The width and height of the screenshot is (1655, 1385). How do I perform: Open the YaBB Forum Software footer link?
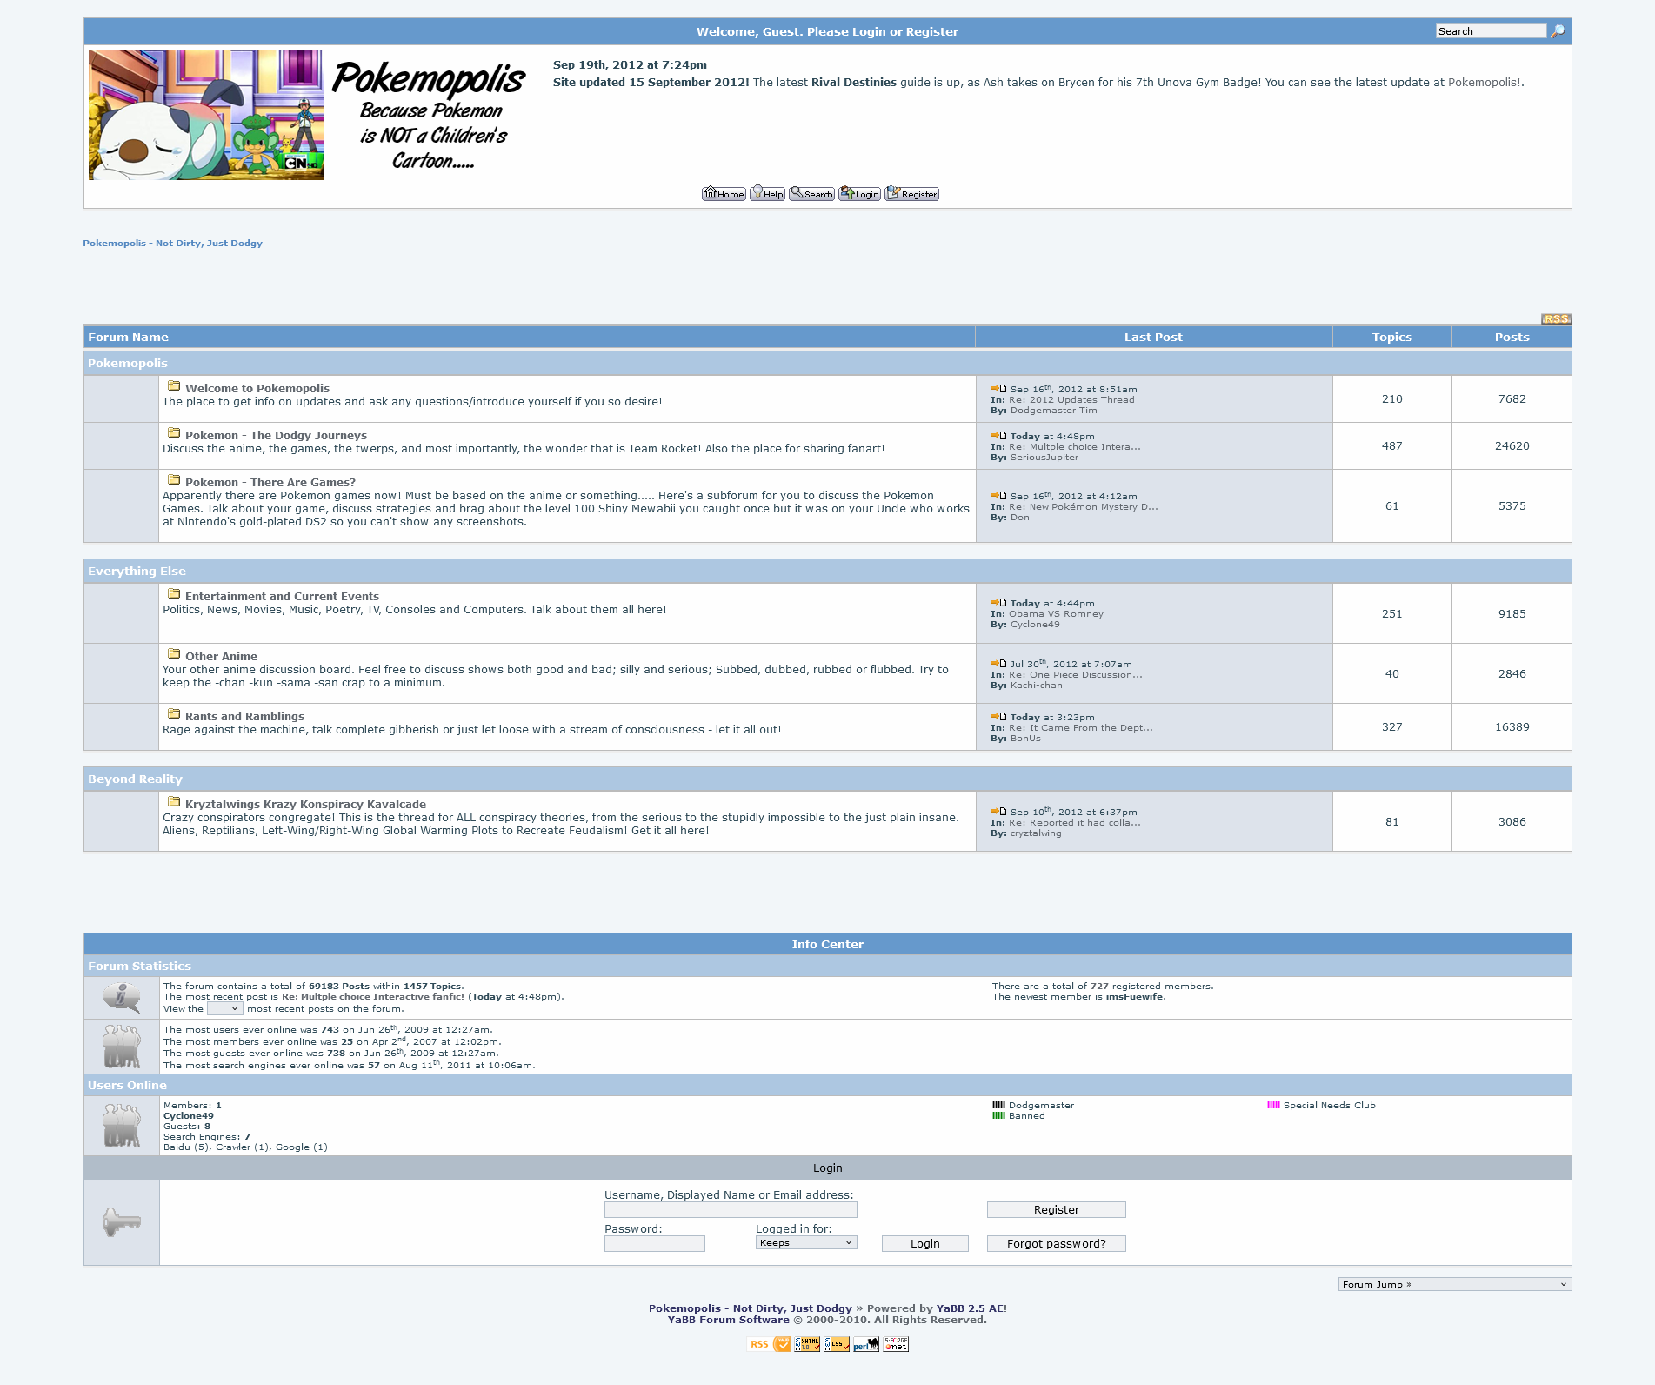tap(729, 1320)
